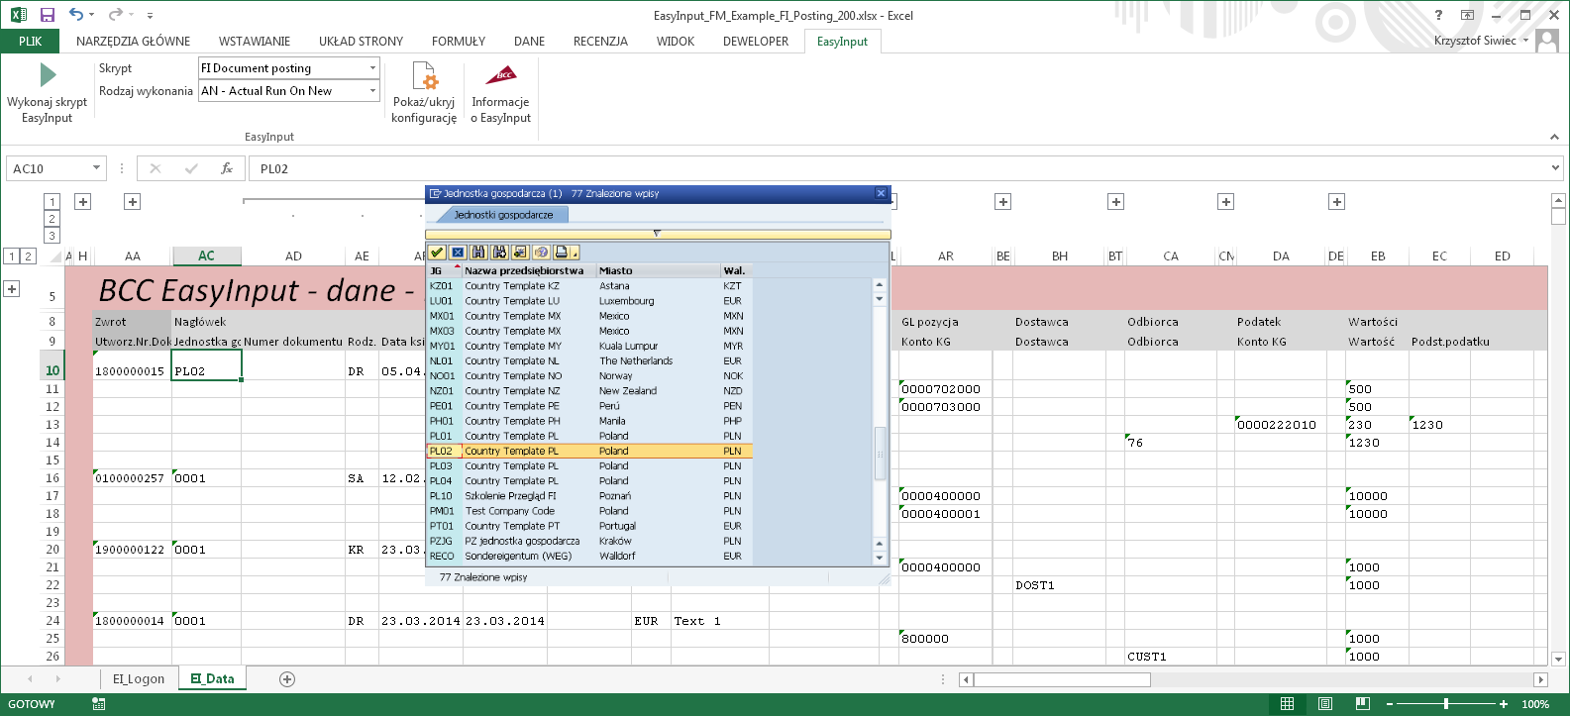
Task: Open the Skrypt dropdown showing FI Document posting
Action: [372, 68]
